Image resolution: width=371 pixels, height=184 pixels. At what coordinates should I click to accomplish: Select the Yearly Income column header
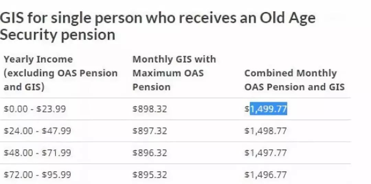60,73
